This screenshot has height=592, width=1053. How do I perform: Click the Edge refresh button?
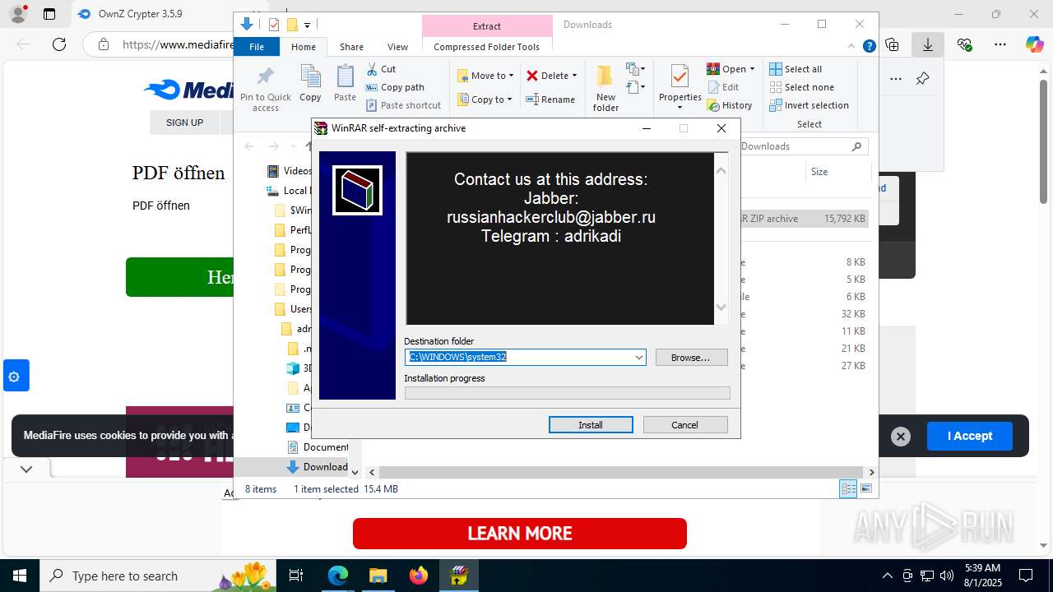pos(59,44)
